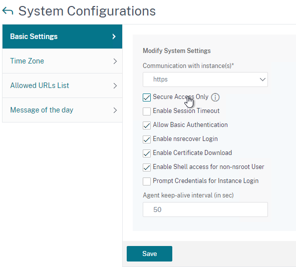Open the Time Zone settings tab
296x267 pixels.
coord(62,61)
